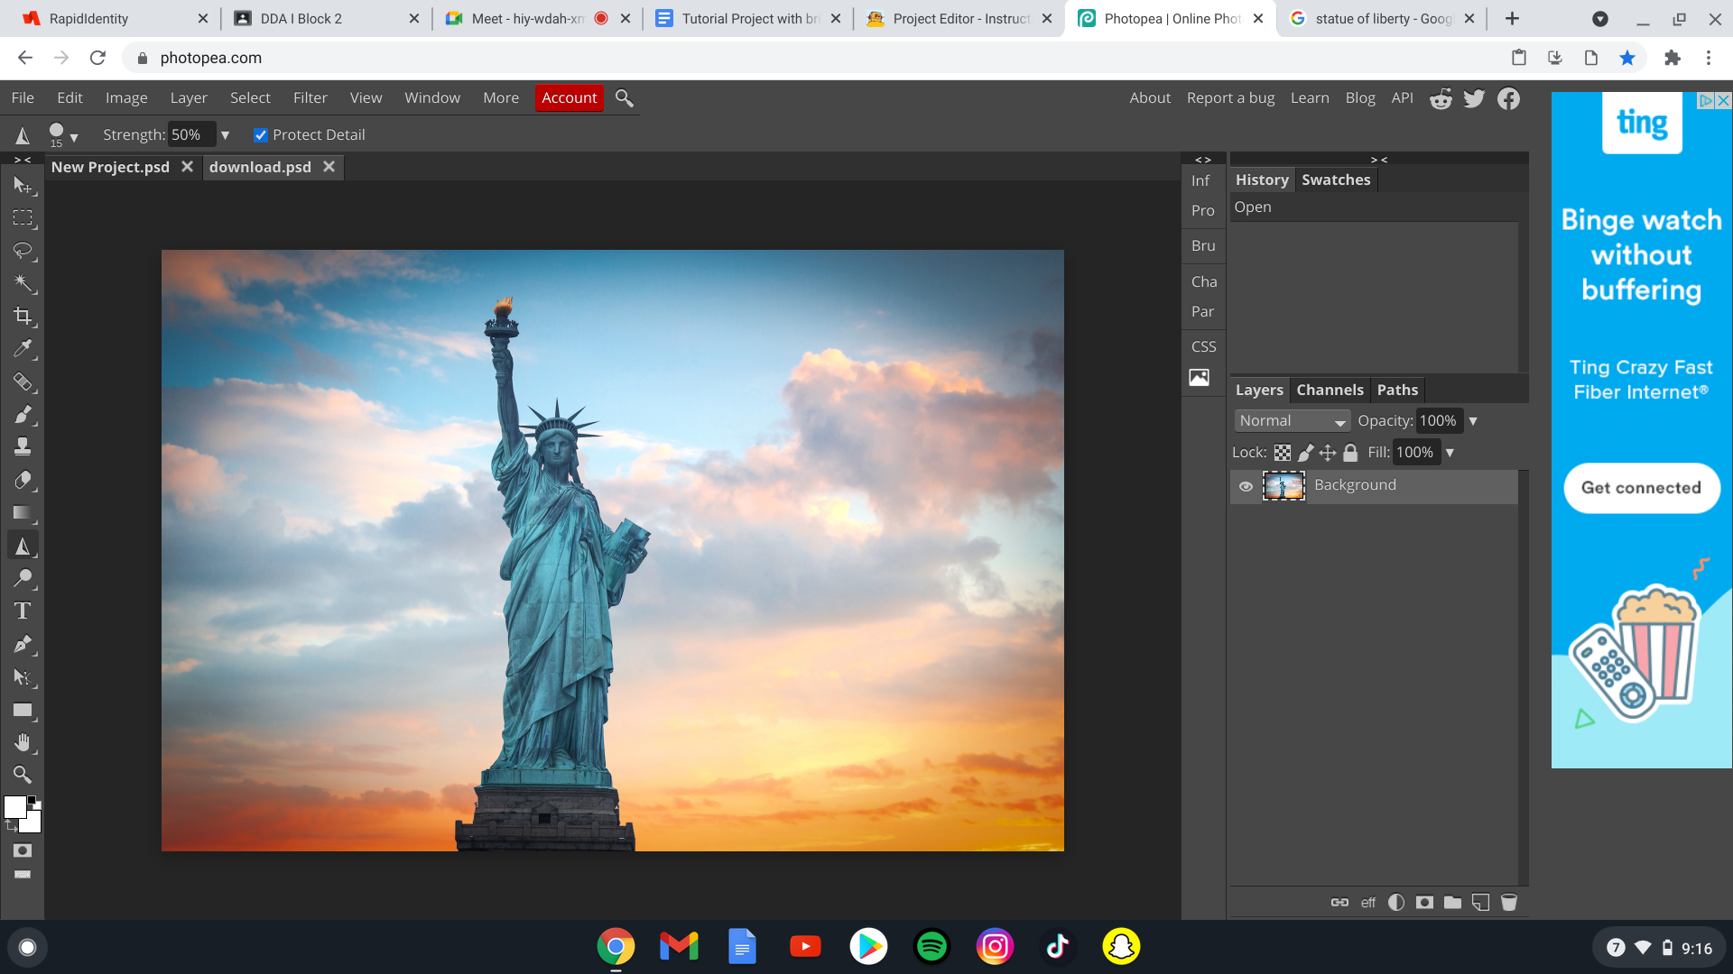Open the Cha side panel button
1733x974 pixels.
(1204, 281)
